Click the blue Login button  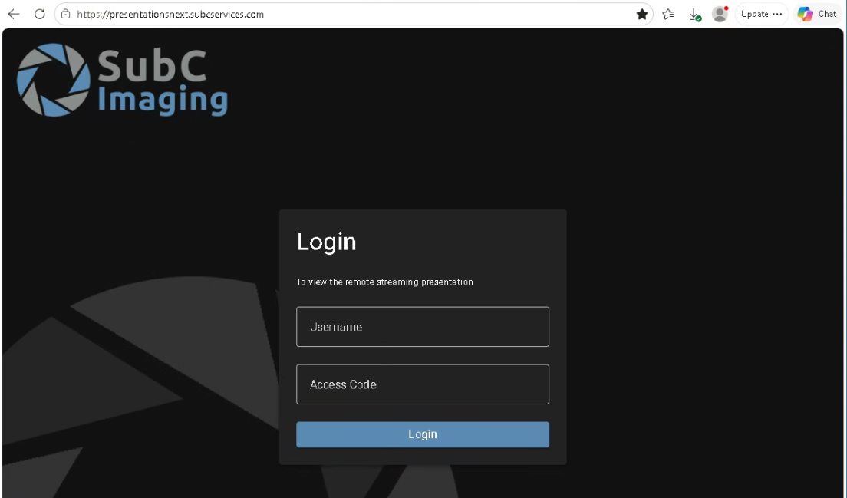pyautogui.click(x=423, y=434)
